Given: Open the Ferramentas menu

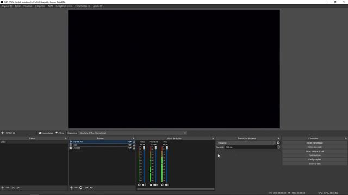Looking at the screenshot, I should tap(83, 6).
